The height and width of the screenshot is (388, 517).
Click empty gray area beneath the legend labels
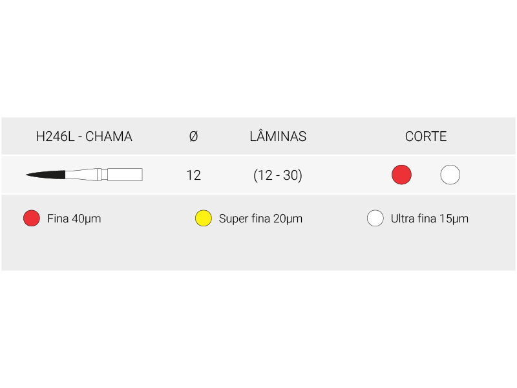point(258,252)
